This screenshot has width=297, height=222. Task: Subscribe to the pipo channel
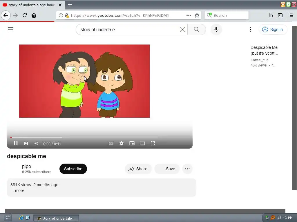[x=73, y=169]
